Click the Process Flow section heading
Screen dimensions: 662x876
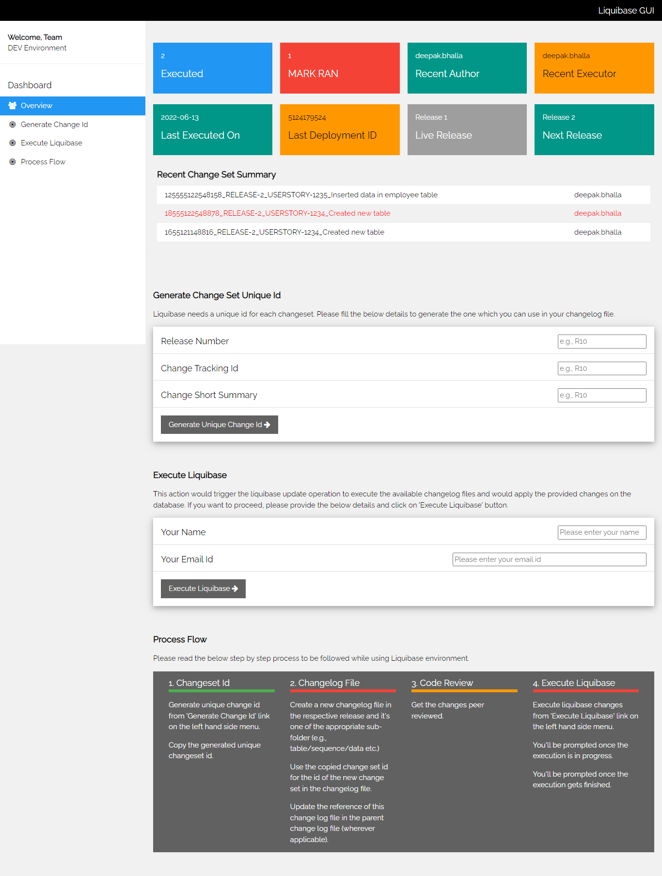click(180, 639)
